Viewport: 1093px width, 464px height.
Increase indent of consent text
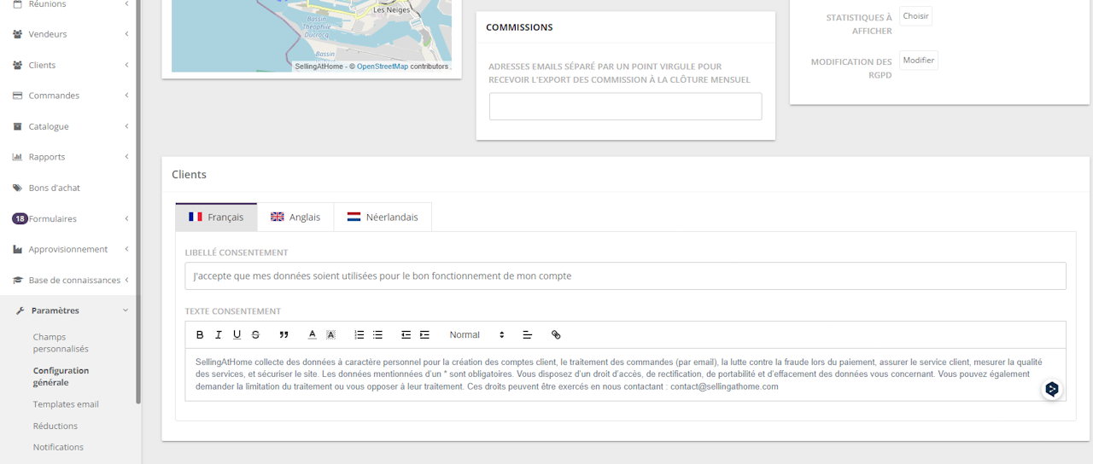tap(424, 335)
